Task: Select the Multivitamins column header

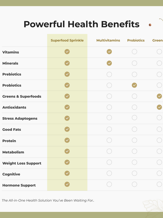Action: coord(108,40)
